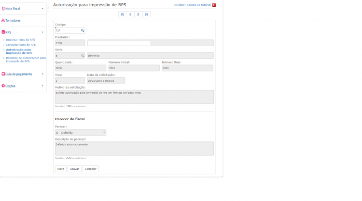Image resolution: width=362 pixels, height=201 pixels.
Task: Click the Nota fiscal sidebar icon
Action: pos(3,9)
